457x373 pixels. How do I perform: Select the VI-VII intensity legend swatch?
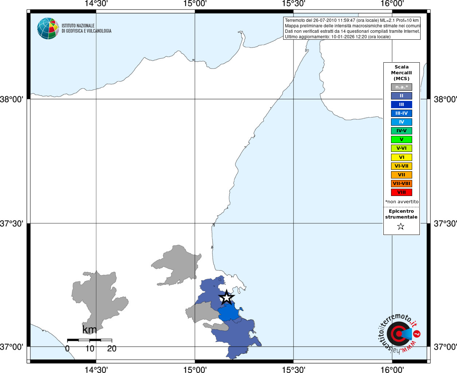[402, 166]
